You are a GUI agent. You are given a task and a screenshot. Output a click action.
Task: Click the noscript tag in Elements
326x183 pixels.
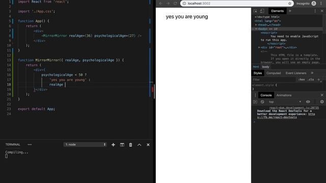[269, 33]
